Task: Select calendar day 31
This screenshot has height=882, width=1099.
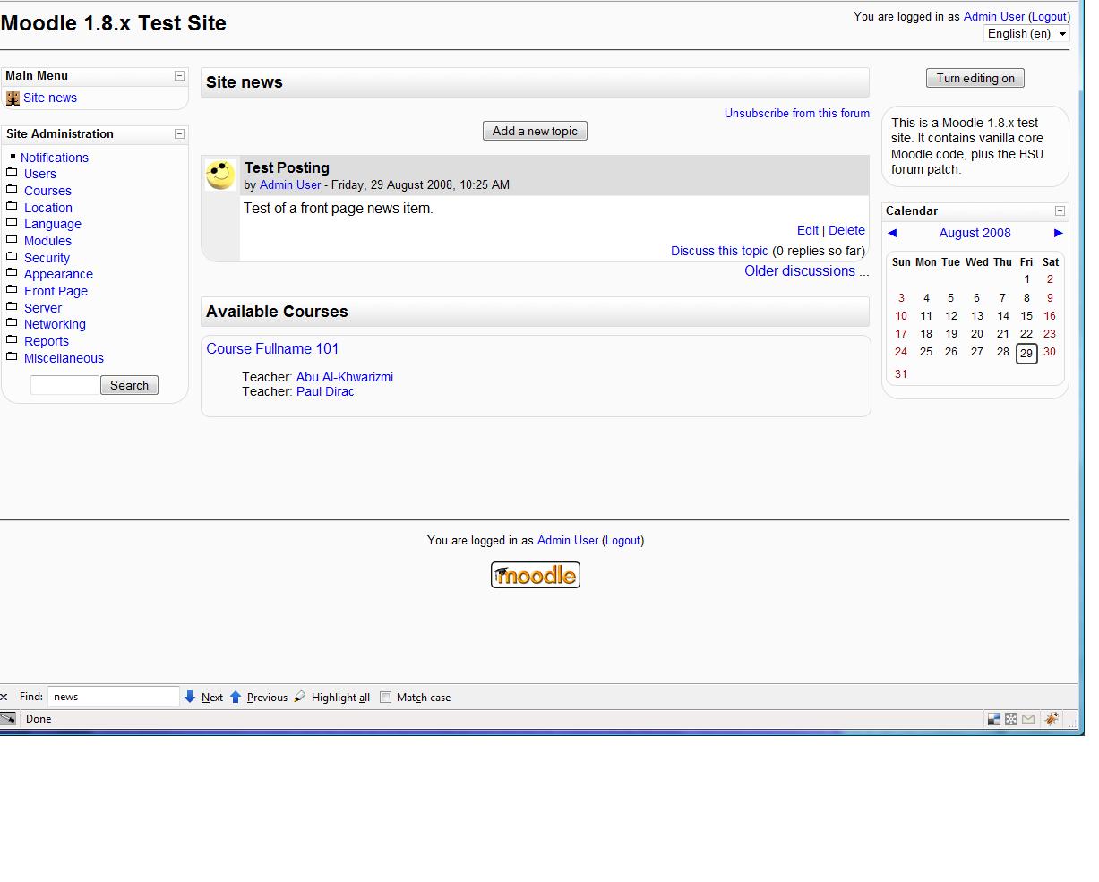Action: click(901, 374)
